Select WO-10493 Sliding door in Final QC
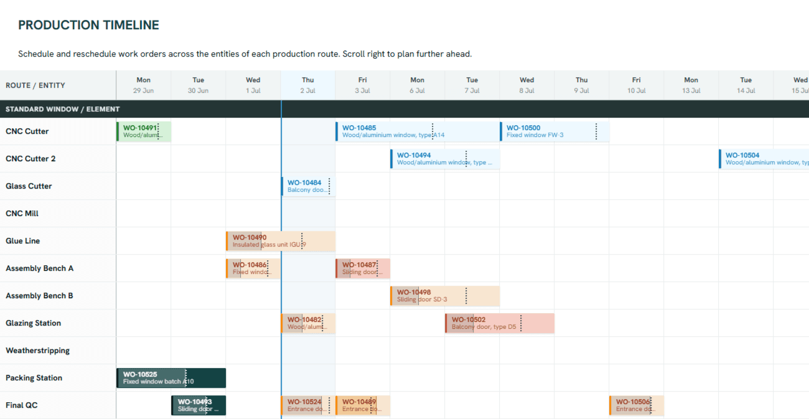 coord(199,405)
